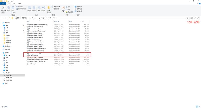
Task: Click the Share ribbon tab
Action: point(14,4)
